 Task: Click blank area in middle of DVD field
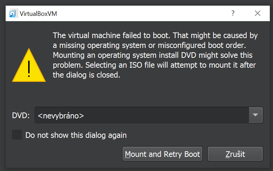tap(166, 115)
